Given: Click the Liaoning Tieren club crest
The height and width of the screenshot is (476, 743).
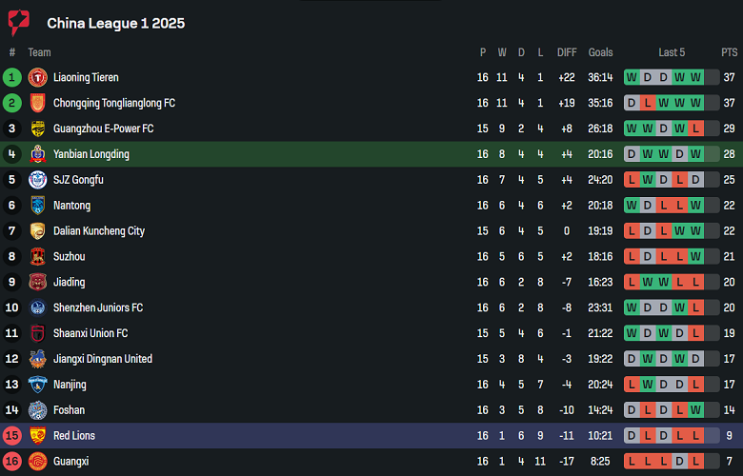Looking at the screenshot, I should coord(38,77).
